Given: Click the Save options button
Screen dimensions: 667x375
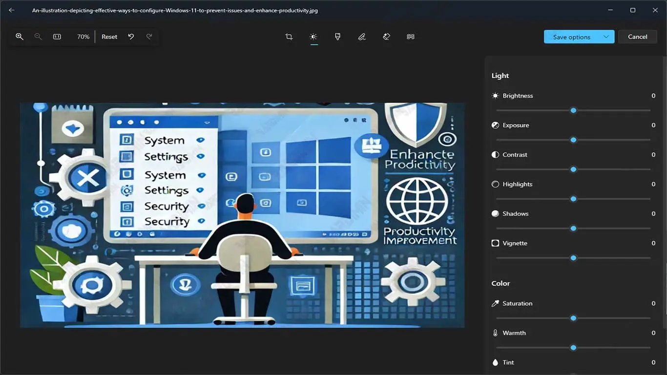Looking at the screenshot, I should click(x=571, y=37).
